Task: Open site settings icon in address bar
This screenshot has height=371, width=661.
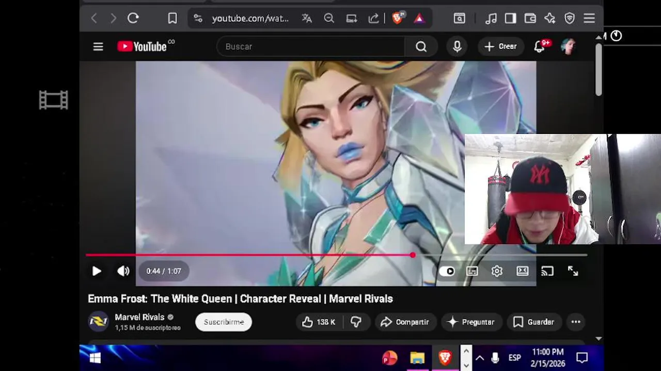Action: click(198, 19)
